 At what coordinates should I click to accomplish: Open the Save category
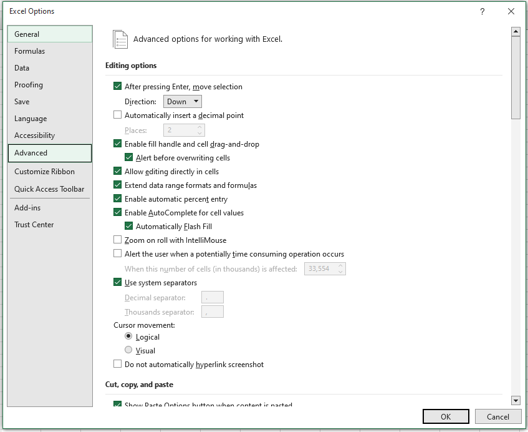coord(50,102)
